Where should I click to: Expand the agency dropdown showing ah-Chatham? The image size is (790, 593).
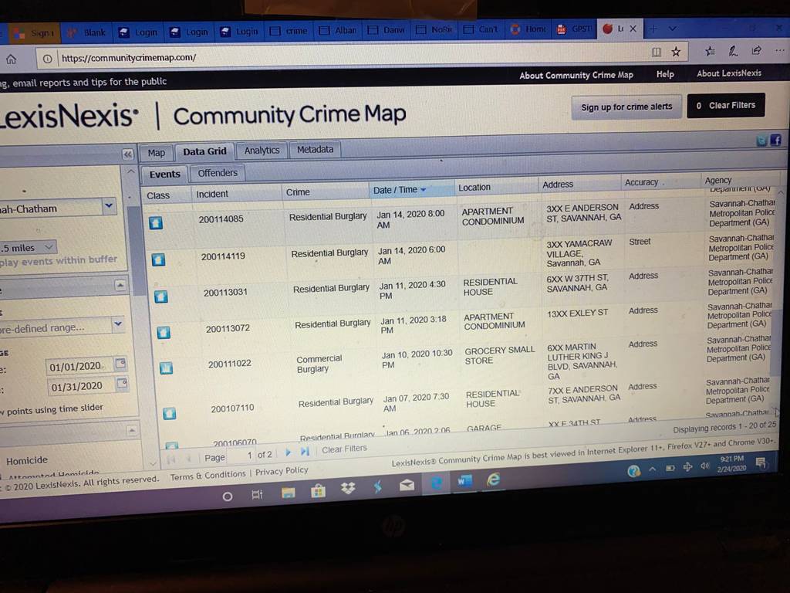coord(110,206)
